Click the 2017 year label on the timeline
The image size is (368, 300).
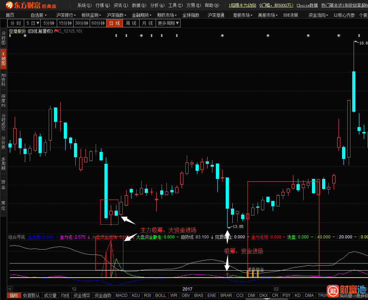pos(188,289)
